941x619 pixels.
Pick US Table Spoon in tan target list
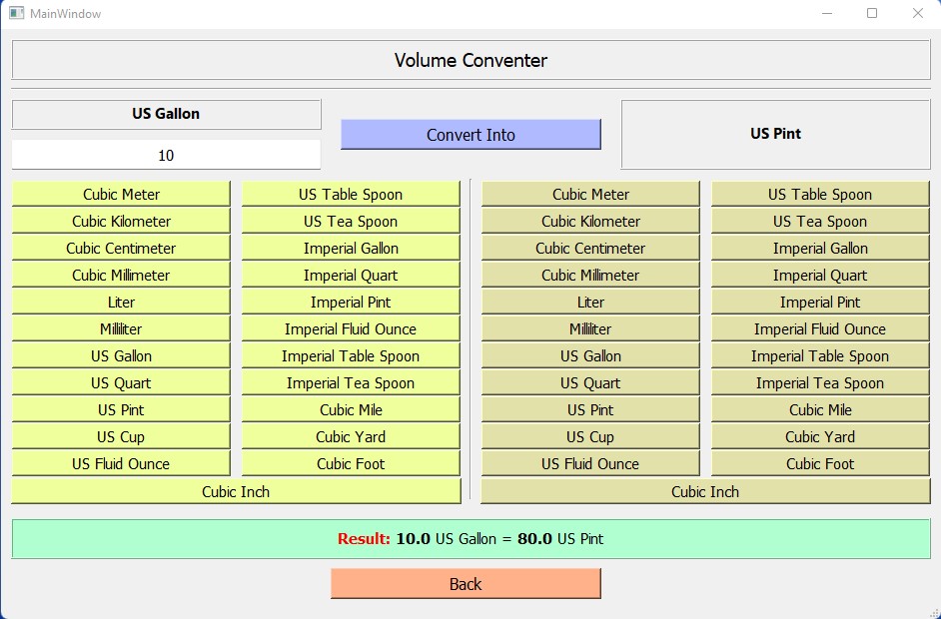click(820, 195)
